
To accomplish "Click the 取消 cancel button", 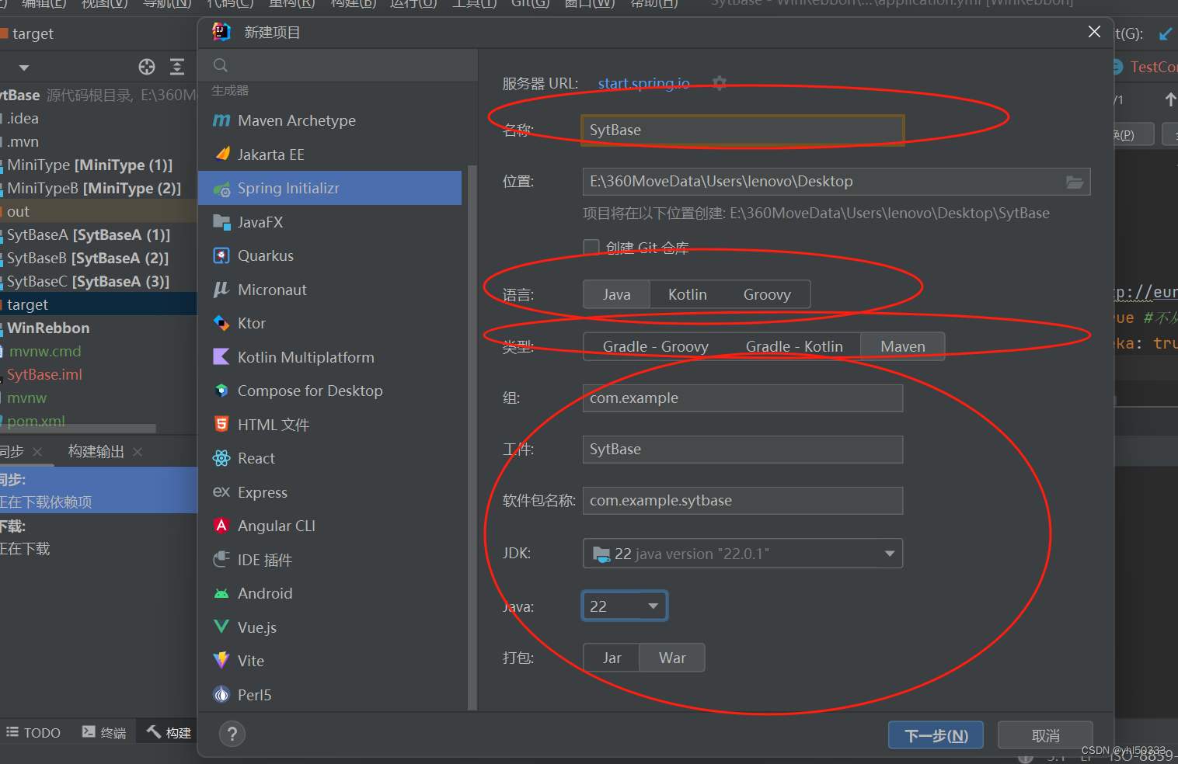I will 1045,735.
